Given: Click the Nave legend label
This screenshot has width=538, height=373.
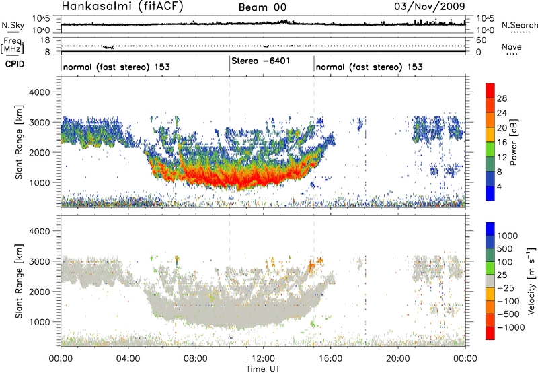Looking at the screenshot, I should pyautogui.click(x=512, y=46).
